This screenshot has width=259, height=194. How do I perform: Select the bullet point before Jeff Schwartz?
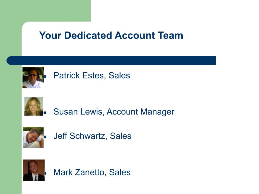[46, 137]
